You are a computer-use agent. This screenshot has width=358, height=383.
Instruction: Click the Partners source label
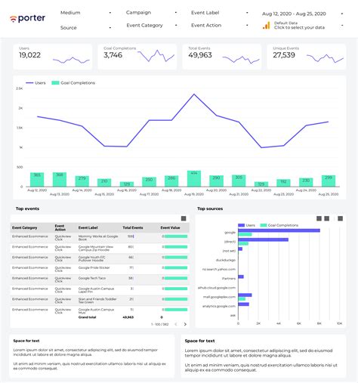[x=229, y=279]
